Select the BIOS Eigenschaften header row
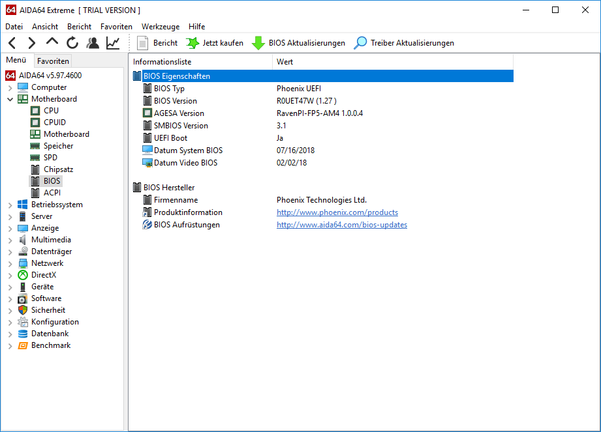This screenshot has height=432, width=601. tap(323, 76)
